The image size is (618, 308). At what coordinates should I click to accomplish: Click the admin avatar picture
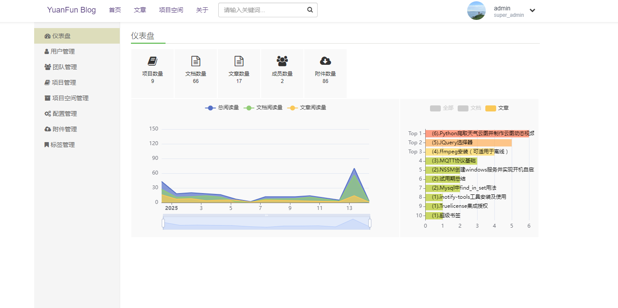tap(476, 11)
